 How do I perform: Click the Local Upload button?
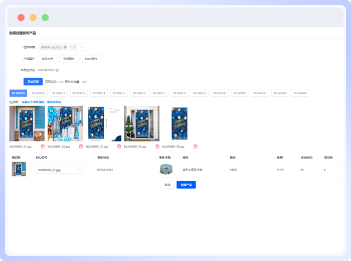click(x=48, y=59)
